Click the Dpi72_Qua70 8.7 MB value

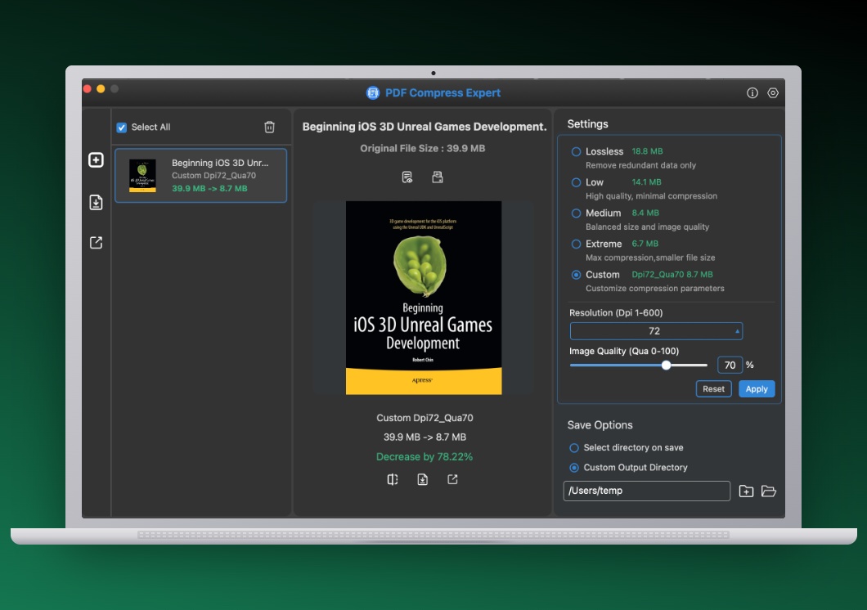point(672,275)
